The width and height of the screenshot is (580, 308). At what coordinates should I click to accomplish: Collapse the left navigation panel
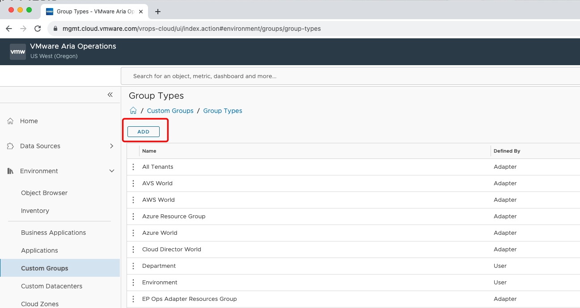pyautogui.click(x=110, y=95)
